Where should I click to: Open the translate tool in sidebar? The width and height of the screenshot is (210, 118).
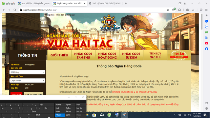click(x=206, y=38)
